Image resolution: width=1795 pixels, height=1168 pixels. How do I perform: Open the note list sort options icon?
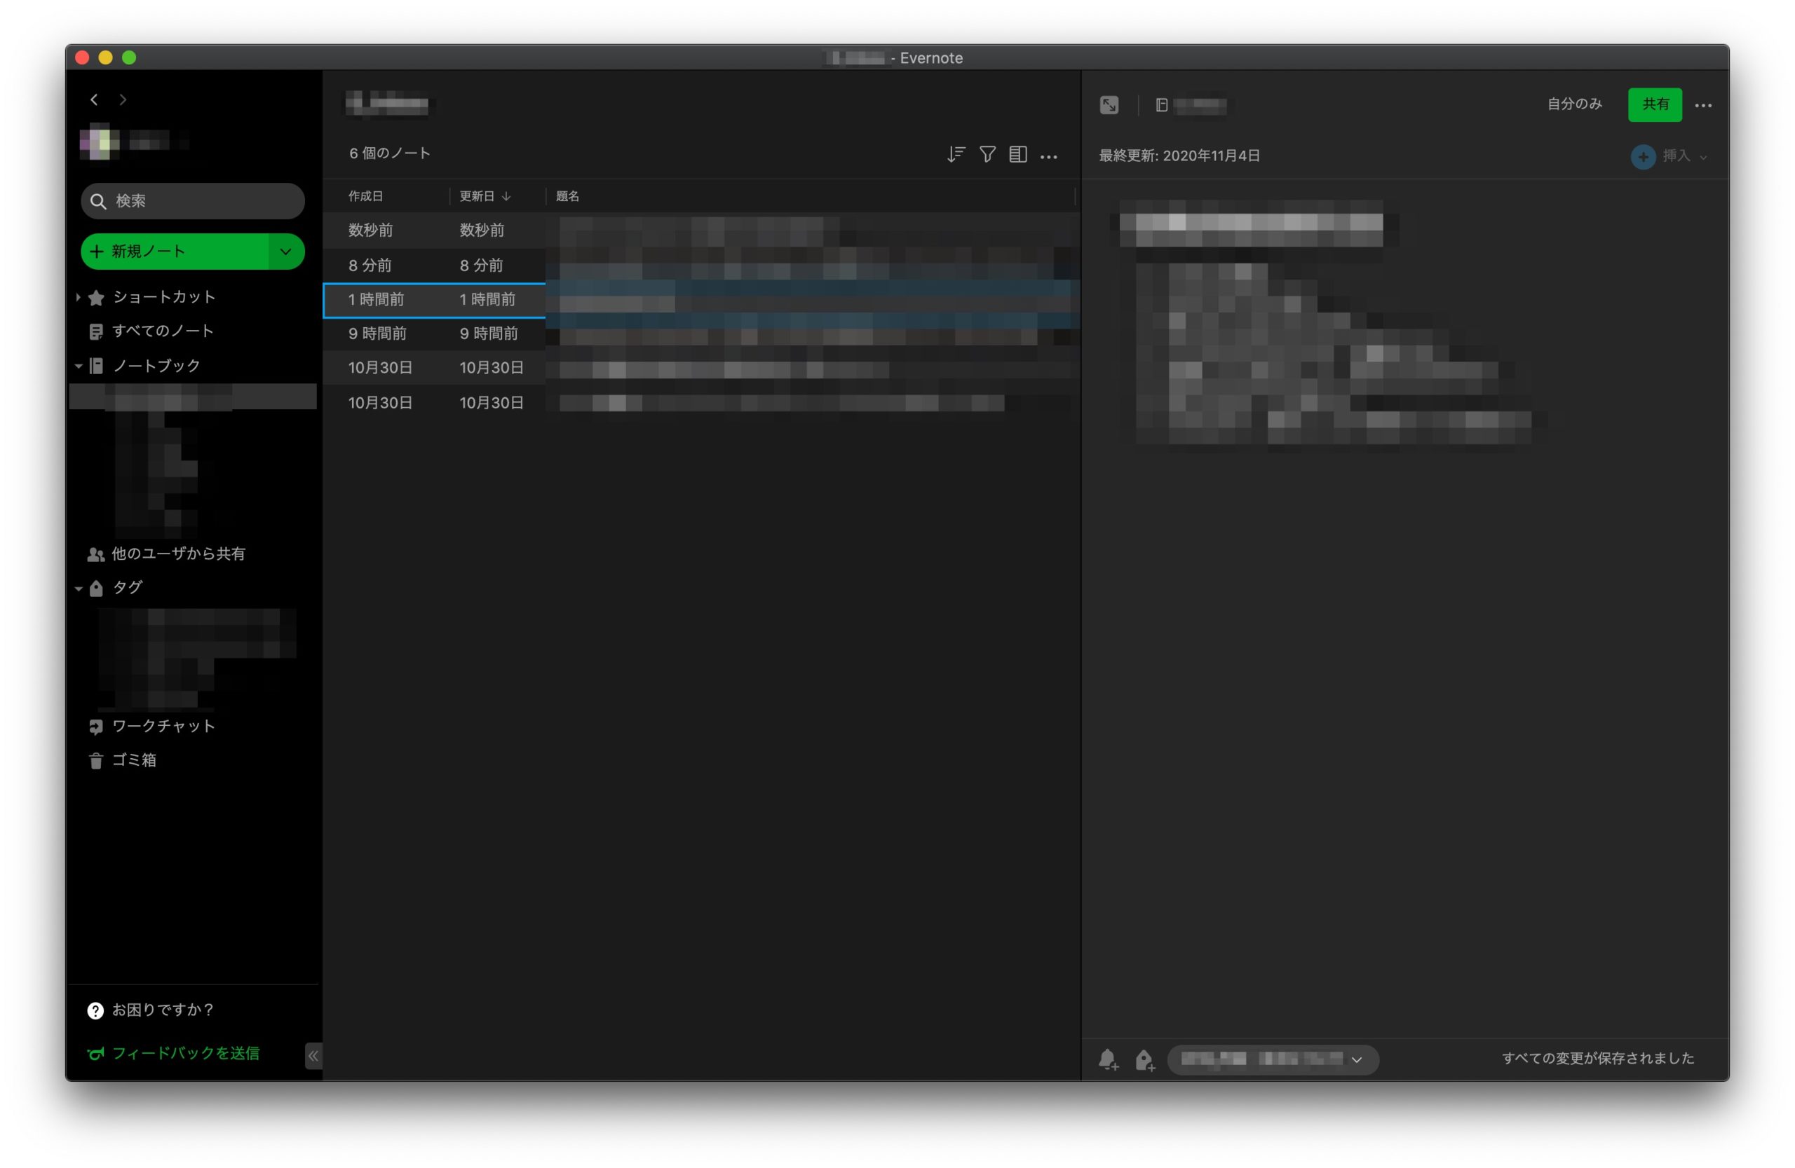[x=956, y=154]
